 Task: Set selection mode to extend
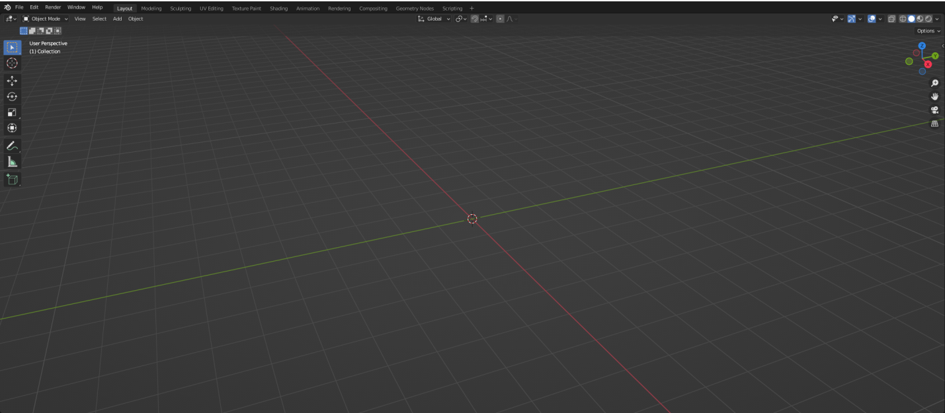pos(32,30)
